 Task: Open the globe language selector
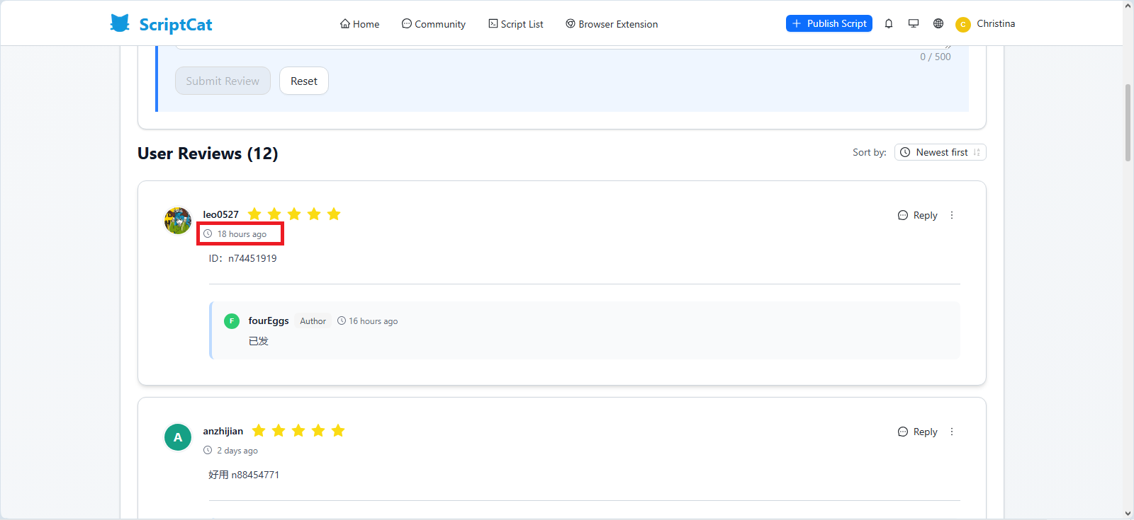tap(938, 23)
